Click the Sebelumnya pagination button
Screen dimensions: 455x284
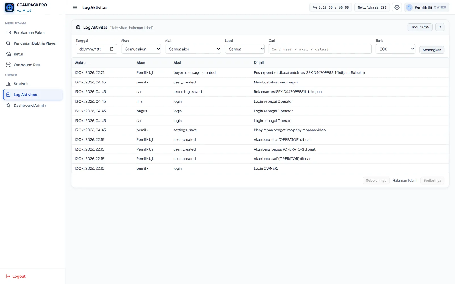[x=376, y=181]
